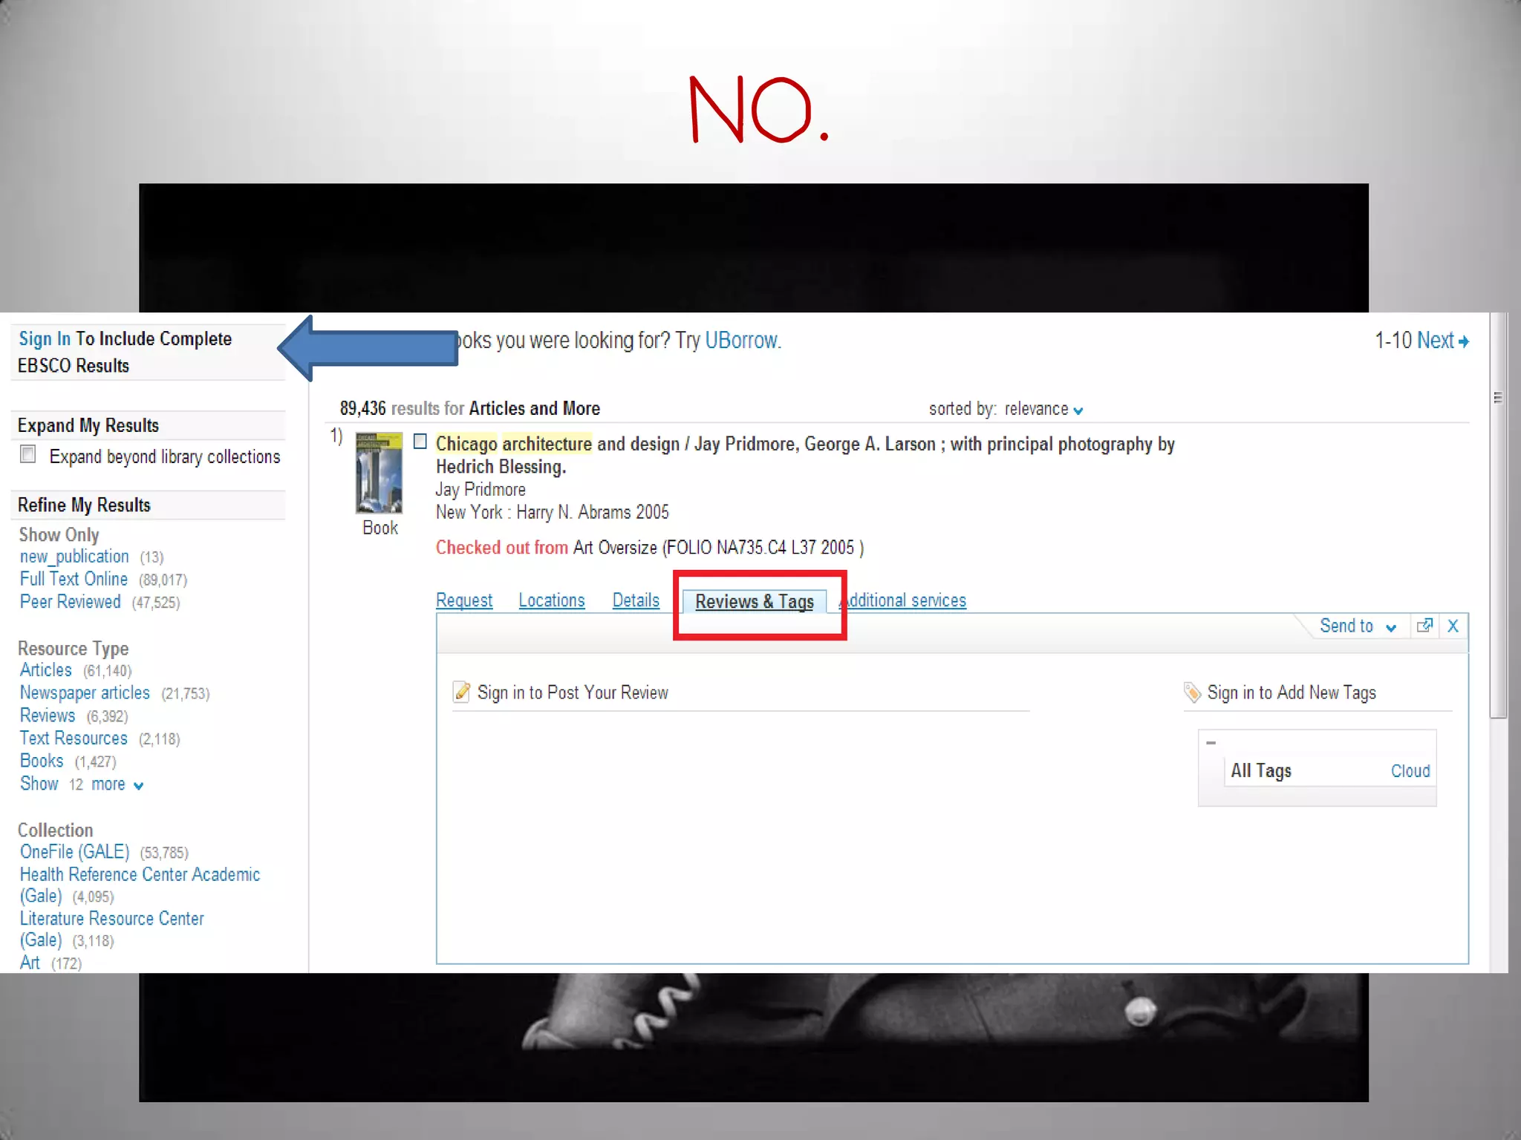Viewport: 1521px width, 1140px height.
Task: Open the Chicago architecture book cover thumbnail
Action: coord(379,473)
